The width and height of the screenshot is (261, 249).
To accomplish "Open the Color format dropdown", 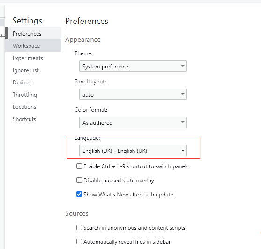I will click(x=133, y=122).
